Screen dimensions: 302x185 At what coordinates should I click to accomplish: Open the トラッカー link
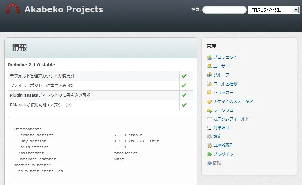click(x=223, y=93)
